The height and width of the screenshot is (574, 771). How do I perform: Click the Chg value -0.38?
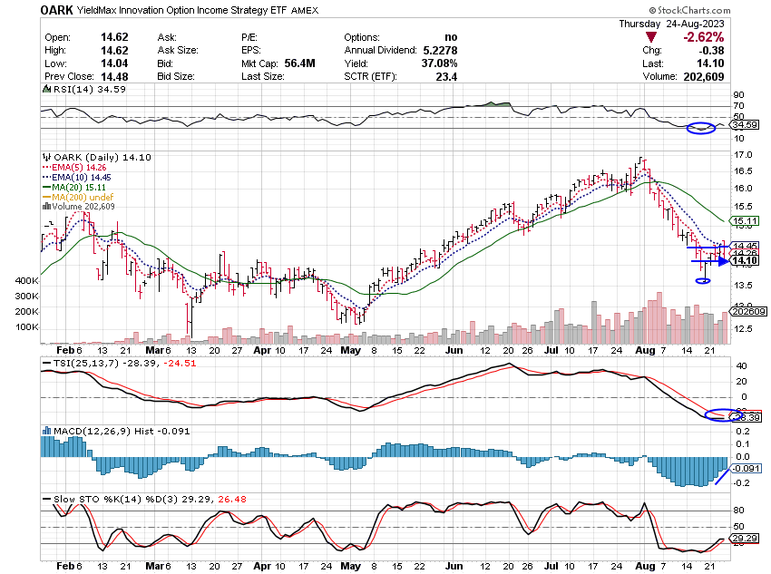pos(711,50)
